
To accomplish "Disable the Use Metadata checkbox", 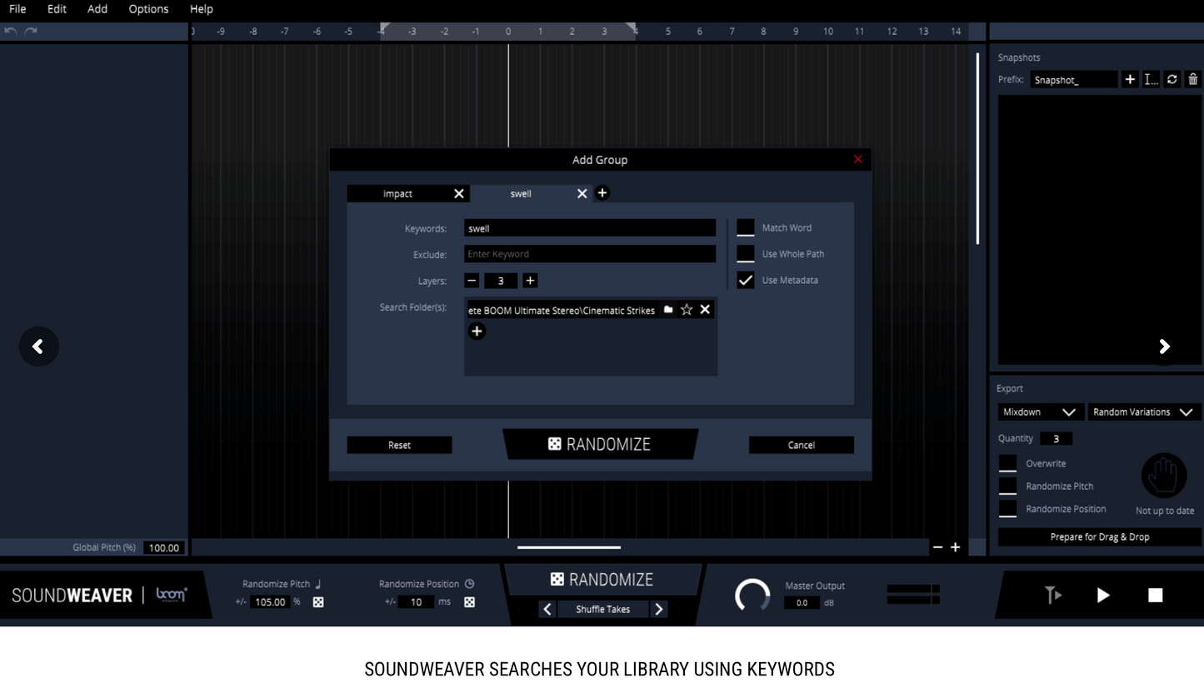I will pos(746,280).
